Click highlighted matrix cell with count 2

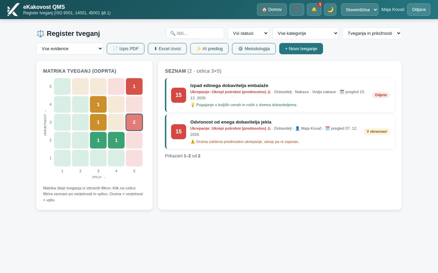(x=134, y=122)
